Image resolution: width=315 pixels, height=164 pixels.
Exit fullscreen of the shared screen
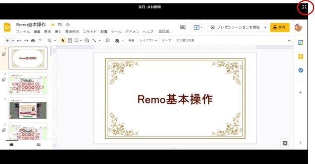click(304, 7)
